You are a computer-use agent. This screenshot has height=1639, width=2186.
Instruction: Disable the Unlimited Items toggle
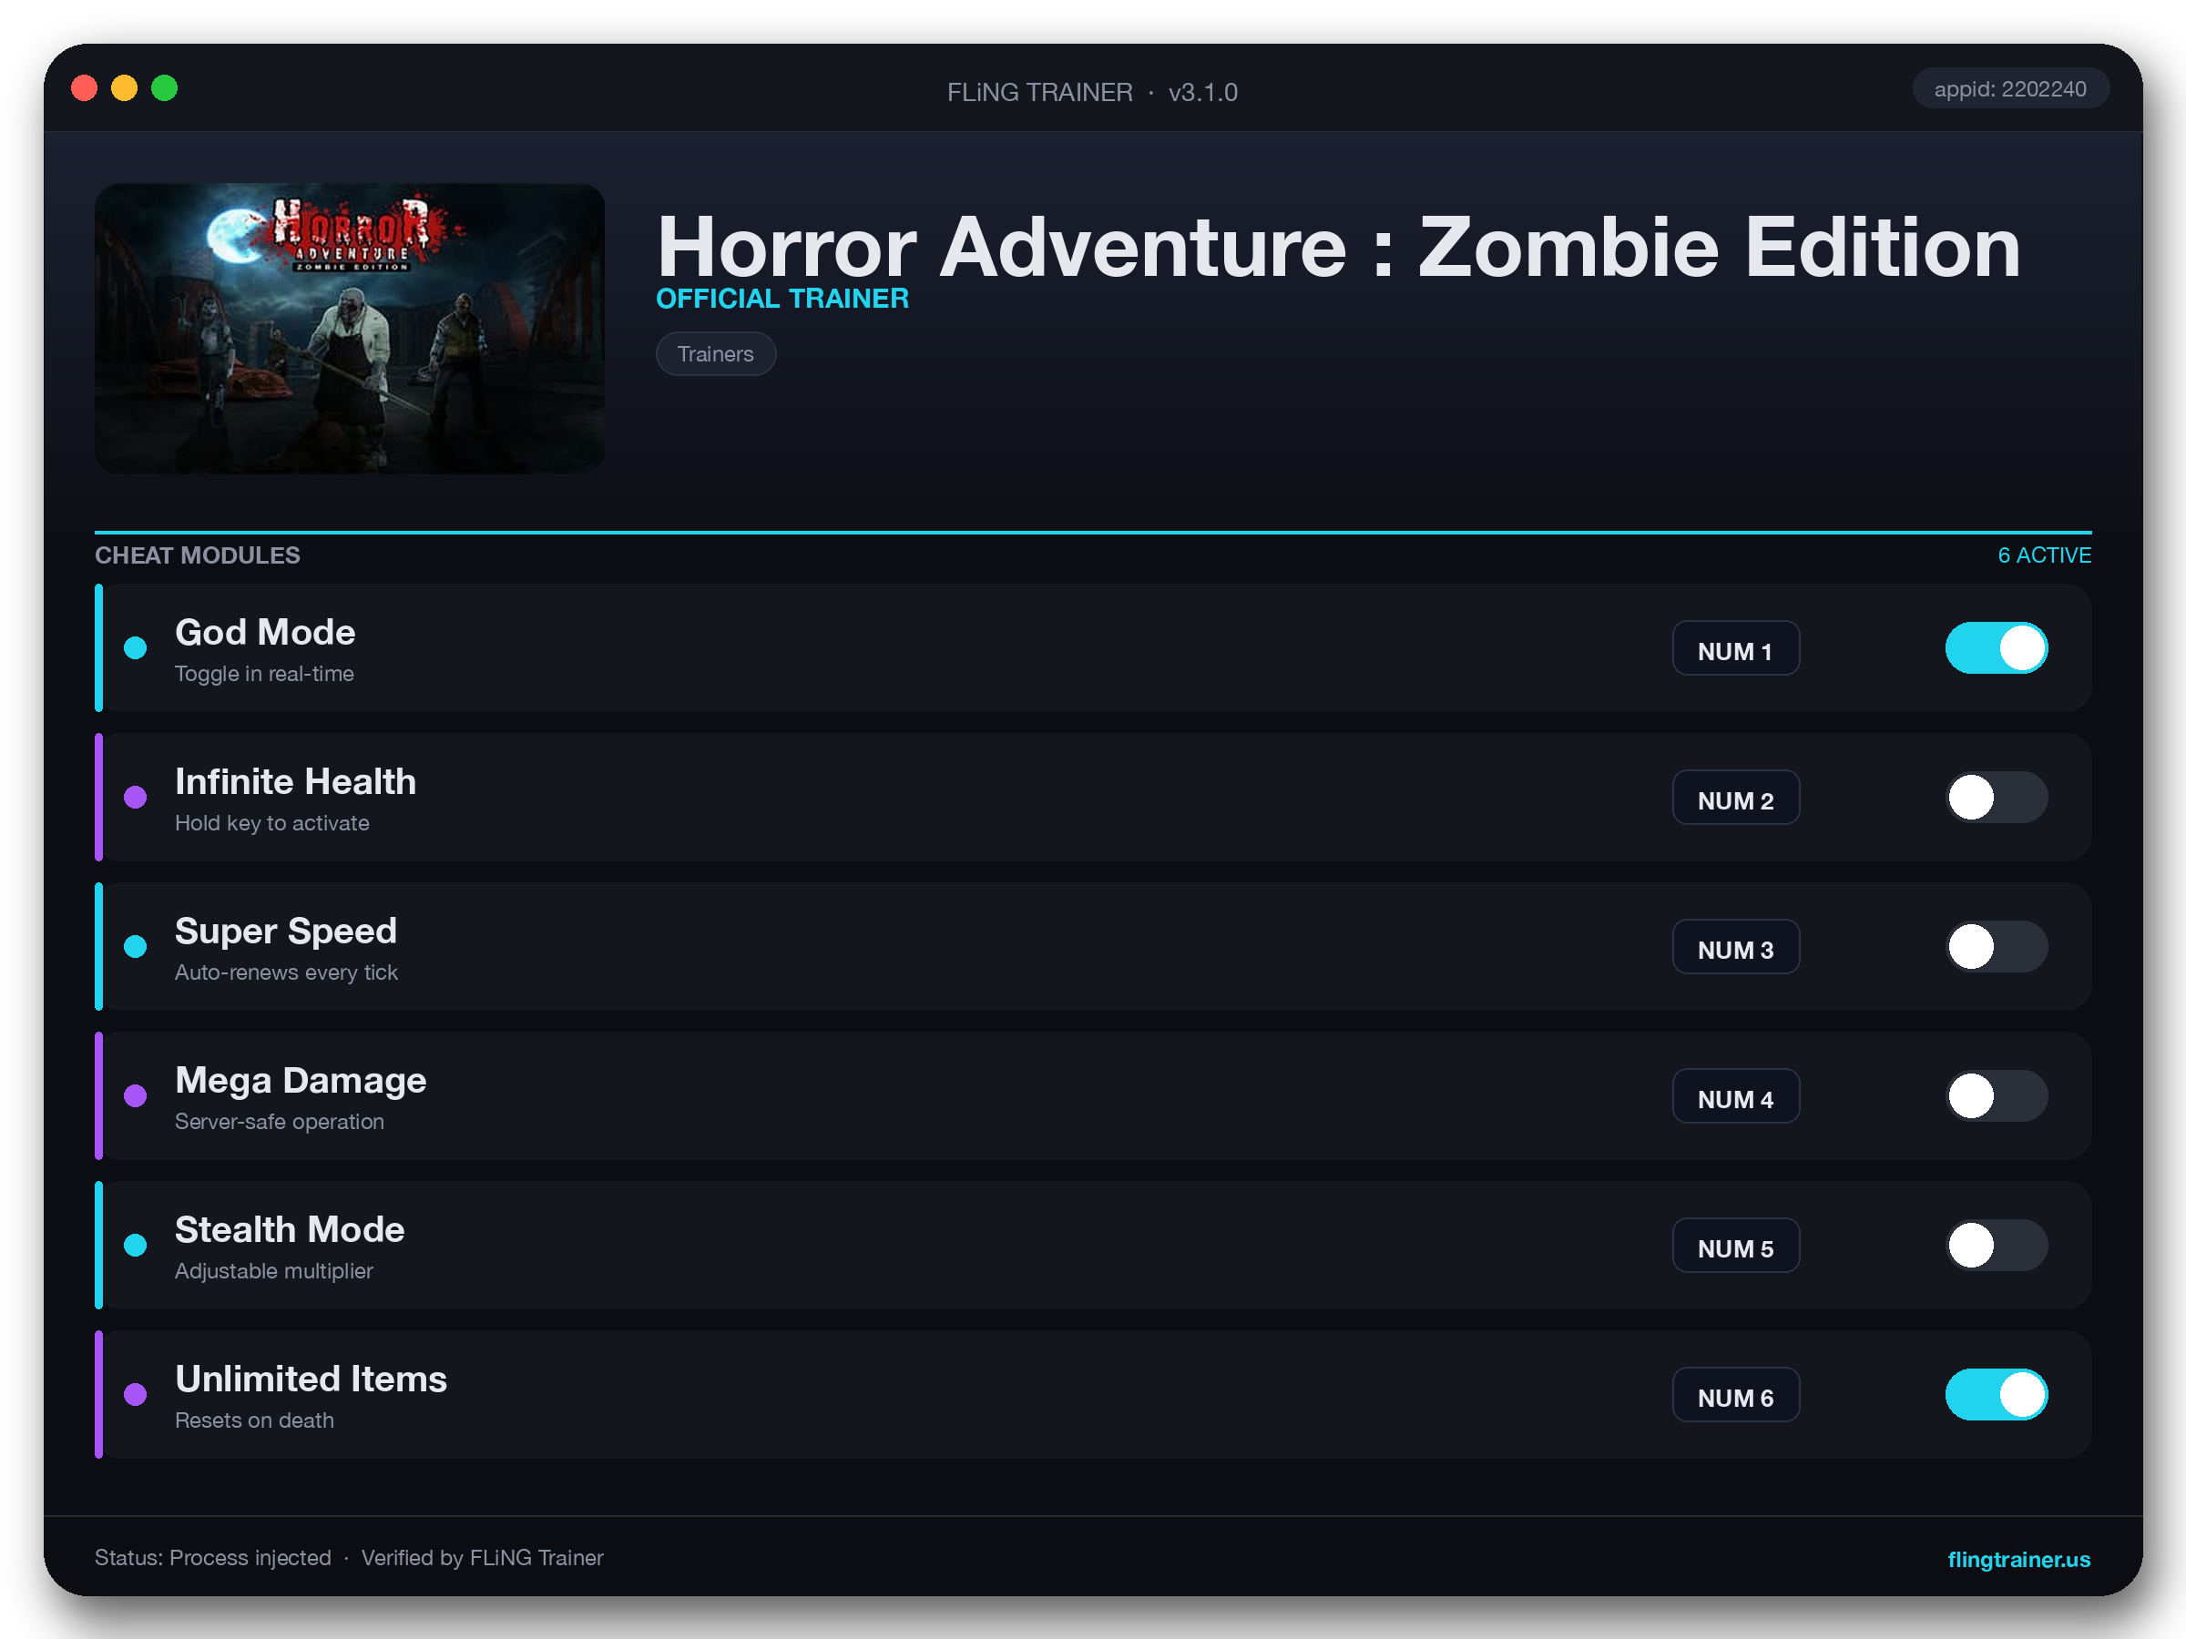pos(1997,1394)
